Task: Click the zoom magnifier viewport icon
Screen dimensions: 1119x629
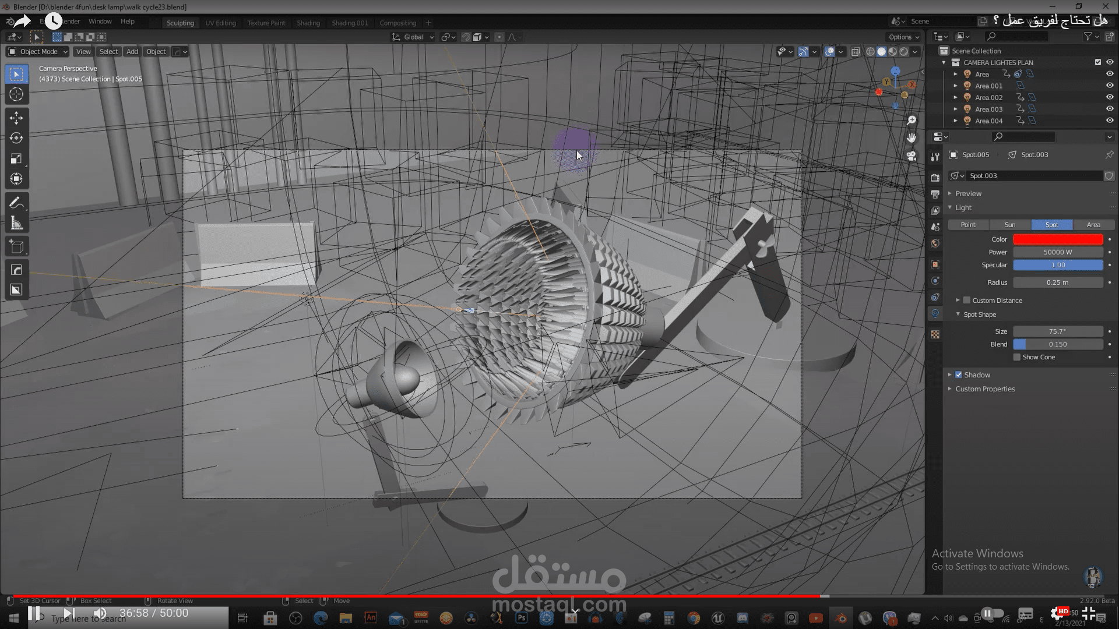Action: point(912,120)
